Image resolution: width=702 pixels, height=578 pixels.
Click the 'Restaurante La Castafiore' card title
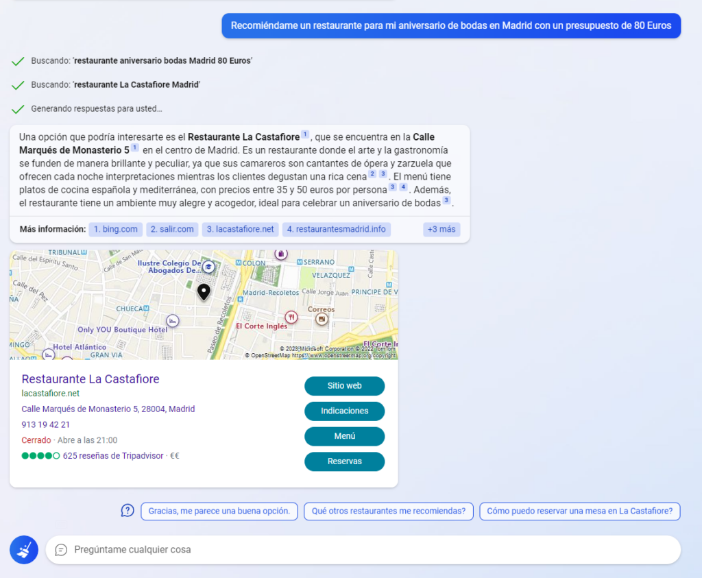(90, 379)
